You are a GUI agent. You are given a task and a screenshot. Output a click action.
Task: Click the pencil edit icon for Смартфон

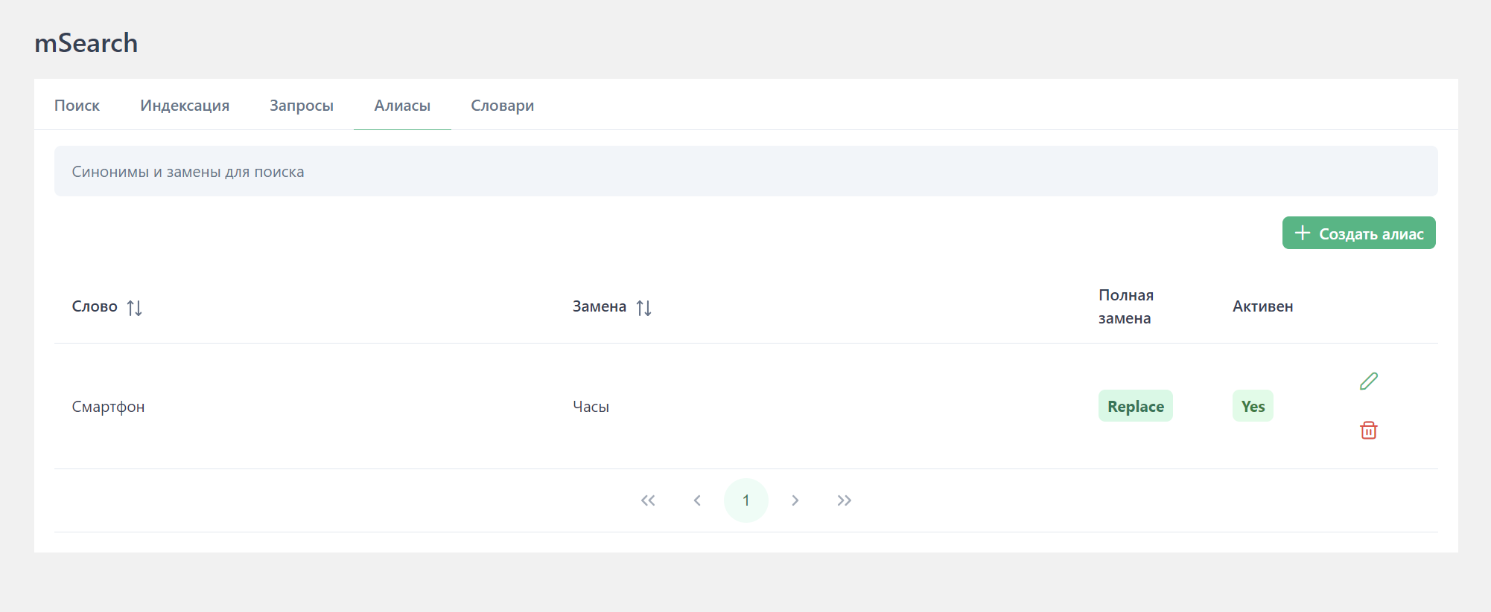click(1368, 381)
